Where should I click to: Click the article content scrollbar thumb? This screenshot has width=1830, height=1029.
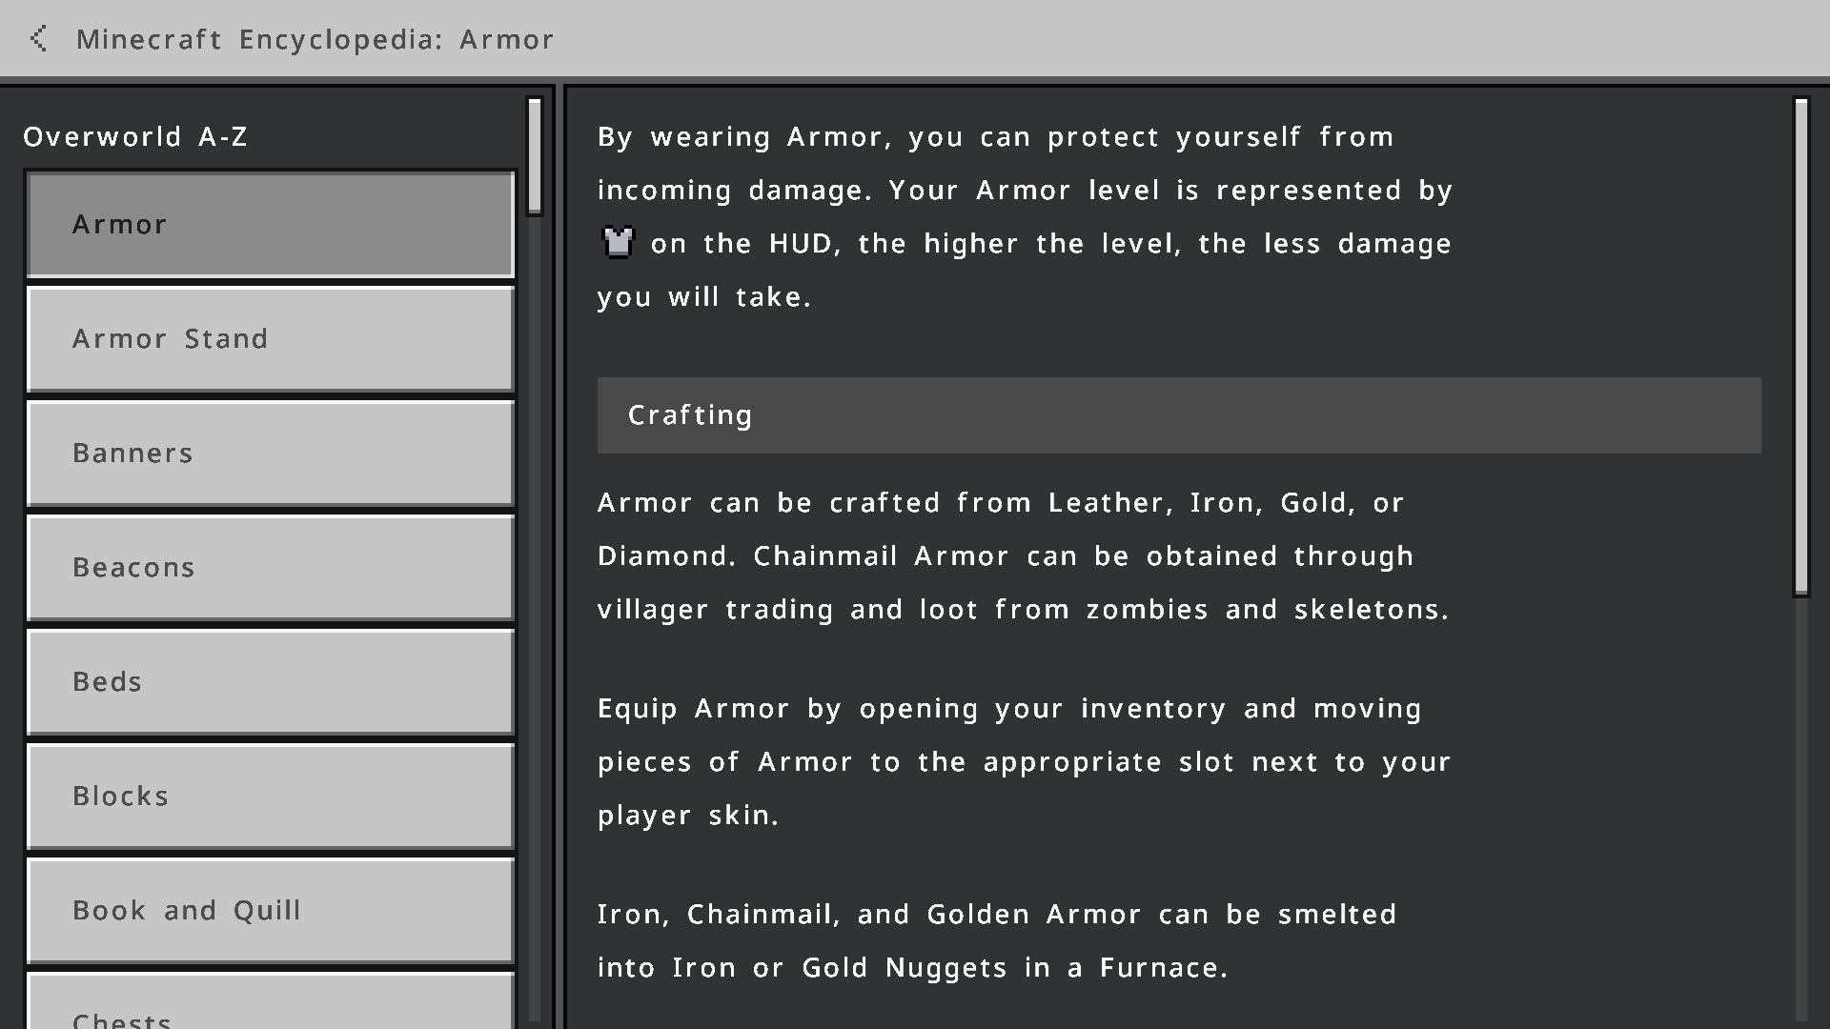tap(1801, 347)
